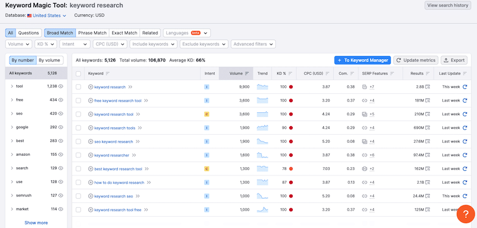Open the Include keywords dropdown
This screenshot has width=477, height=228.
tap(154, 44)
